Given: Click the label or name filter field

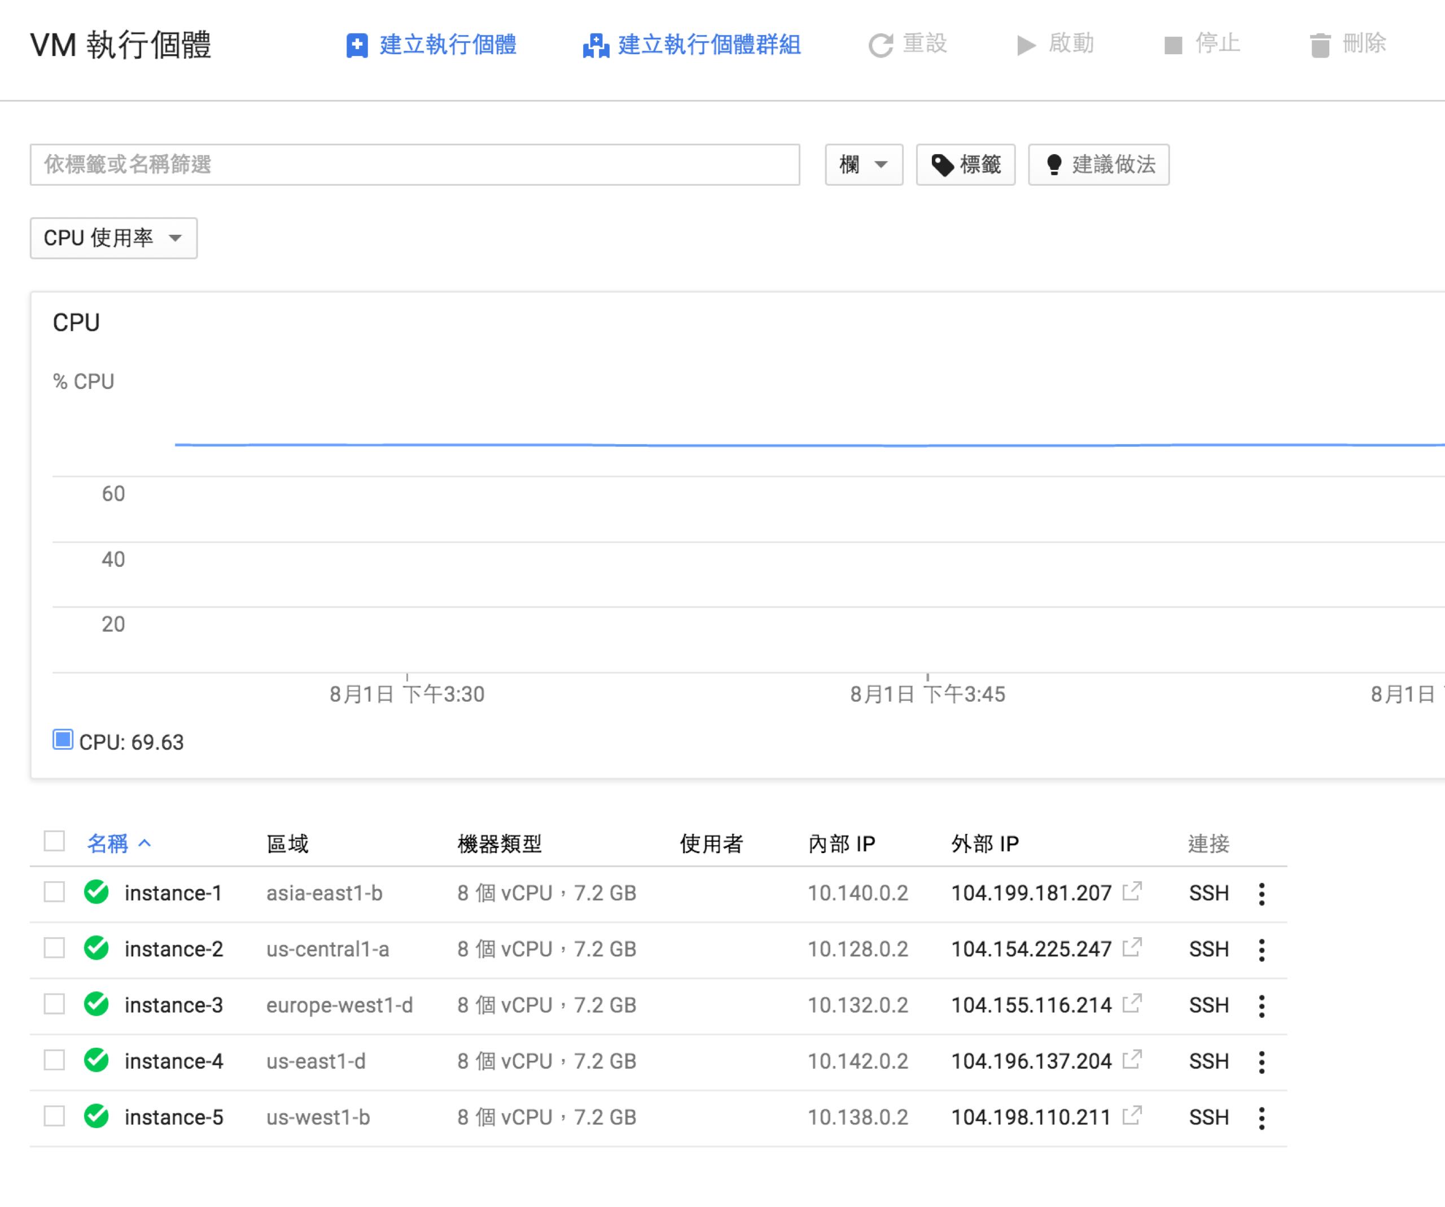Looking at the screenshot, I should point(414,164).
